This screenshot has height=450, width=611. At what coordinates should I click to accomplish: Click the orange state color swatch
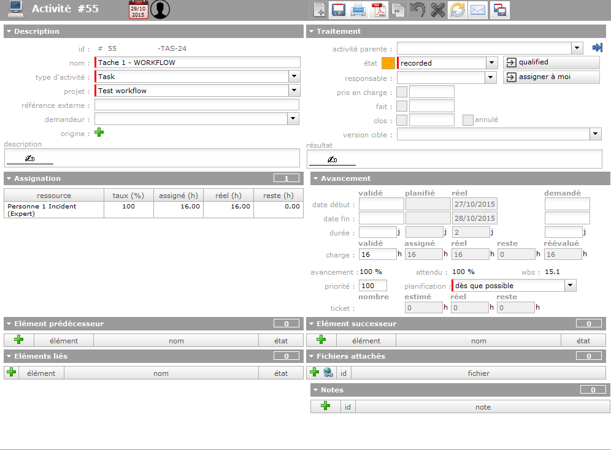[388, 63]
